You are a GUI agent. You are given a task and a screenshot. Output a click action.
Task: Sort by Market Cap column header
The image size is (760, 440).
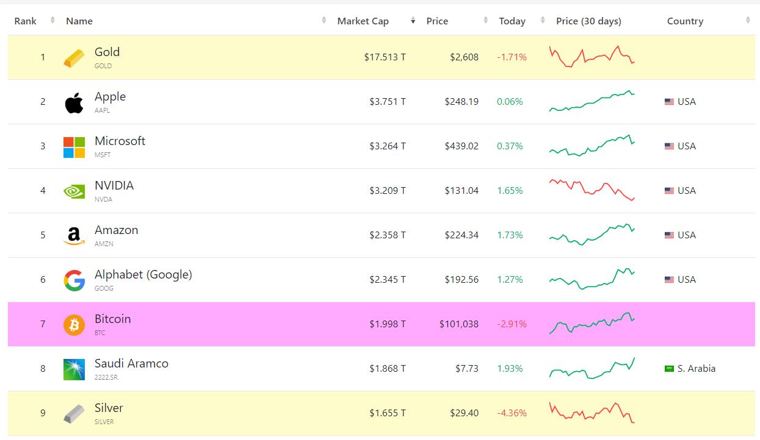pos(363,21)
